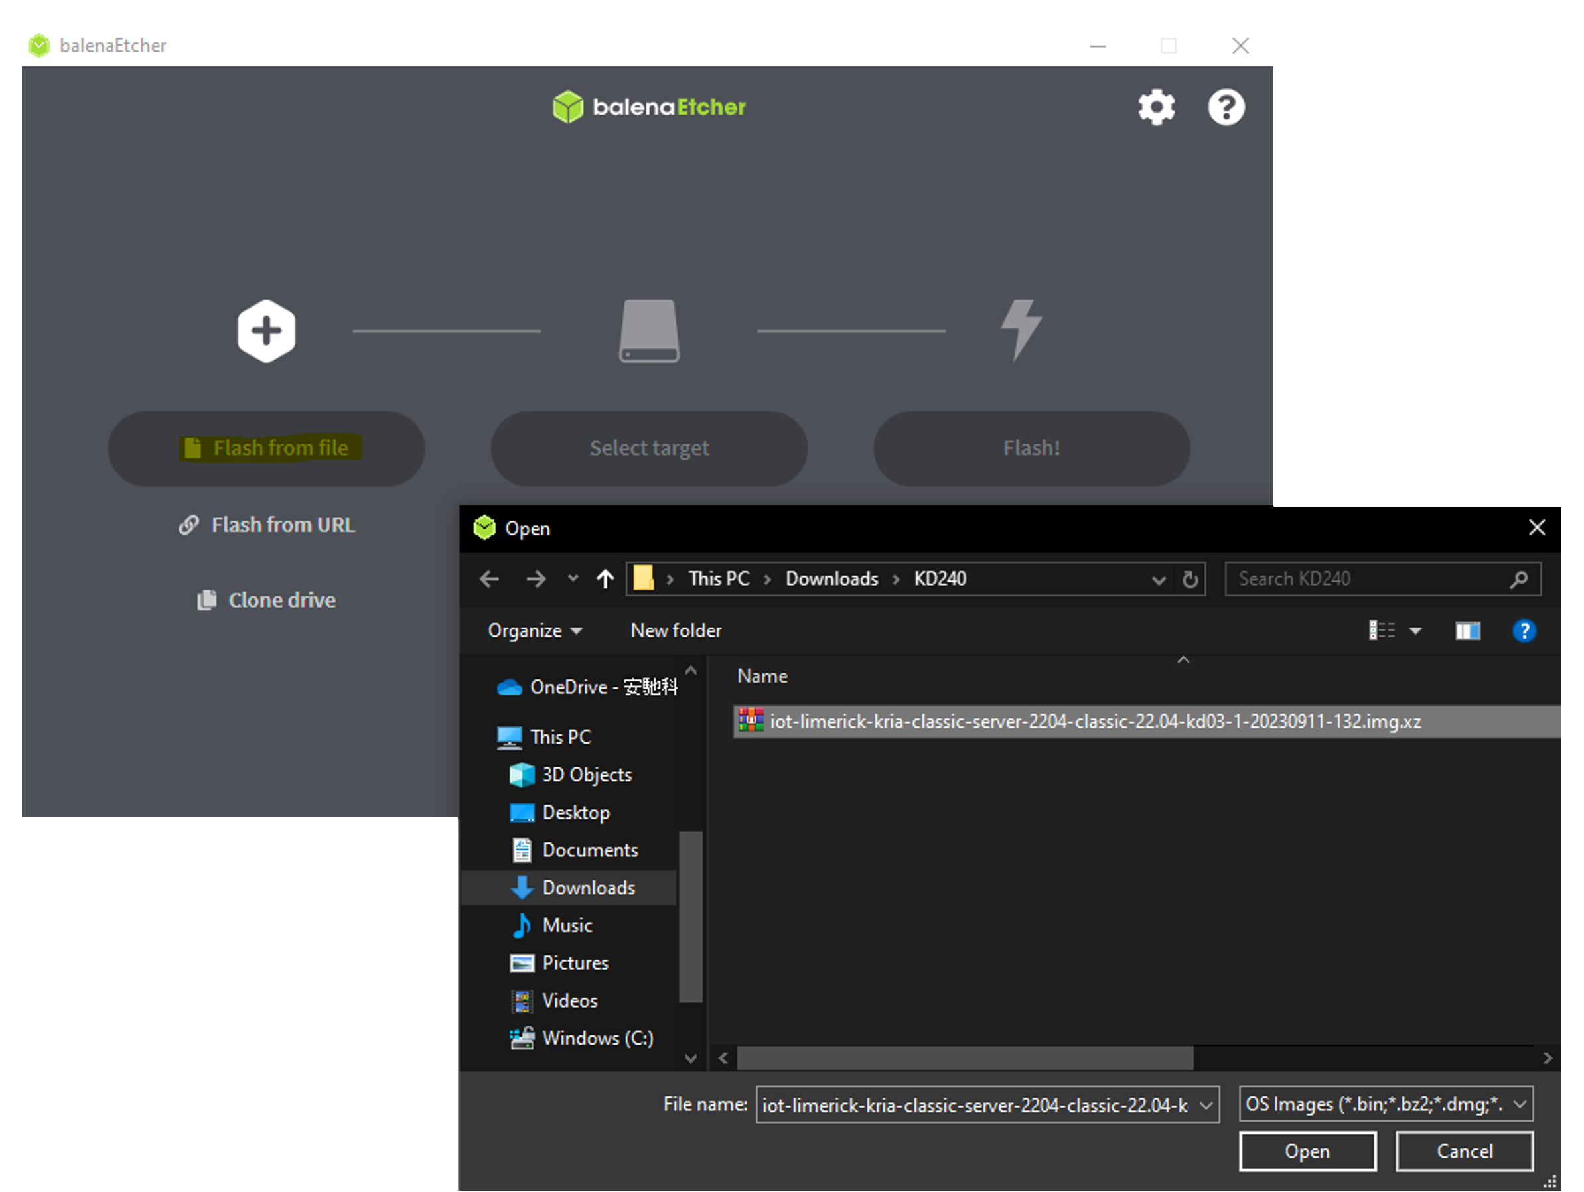Image resolution: width=1584 pixels, height=1192 pixels.
Task: Select Downloads in the navigation tree
Action: pyautogui.click(x=588, y=888)
